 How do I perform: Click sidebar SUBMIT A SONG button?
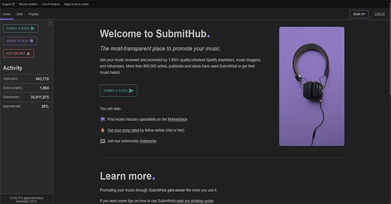coord(21,28)
